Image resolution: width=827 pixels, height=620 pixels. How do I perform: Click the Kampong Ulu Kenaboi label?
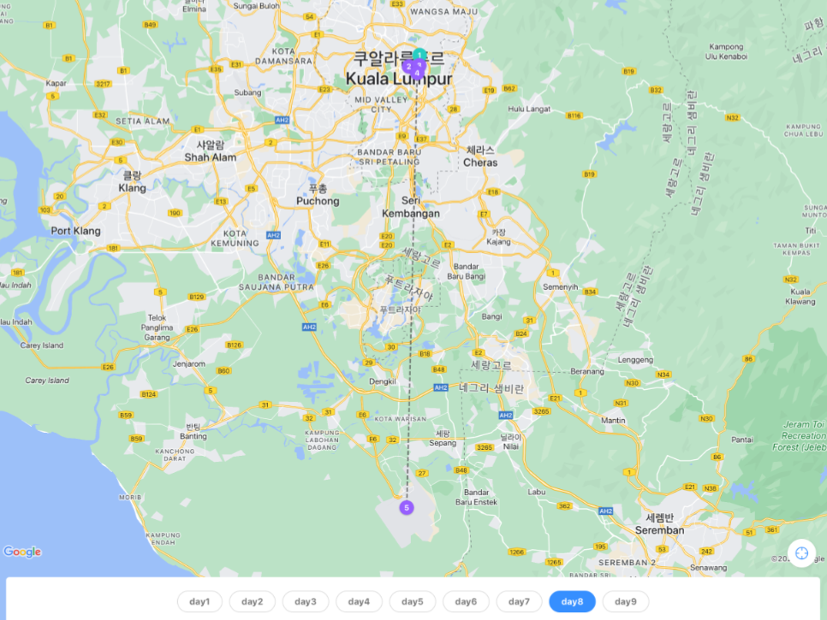tap(726, 51)
